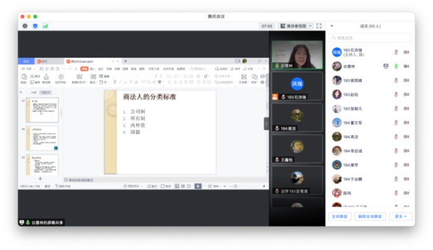Click the 解除全体静音 button

370,216
